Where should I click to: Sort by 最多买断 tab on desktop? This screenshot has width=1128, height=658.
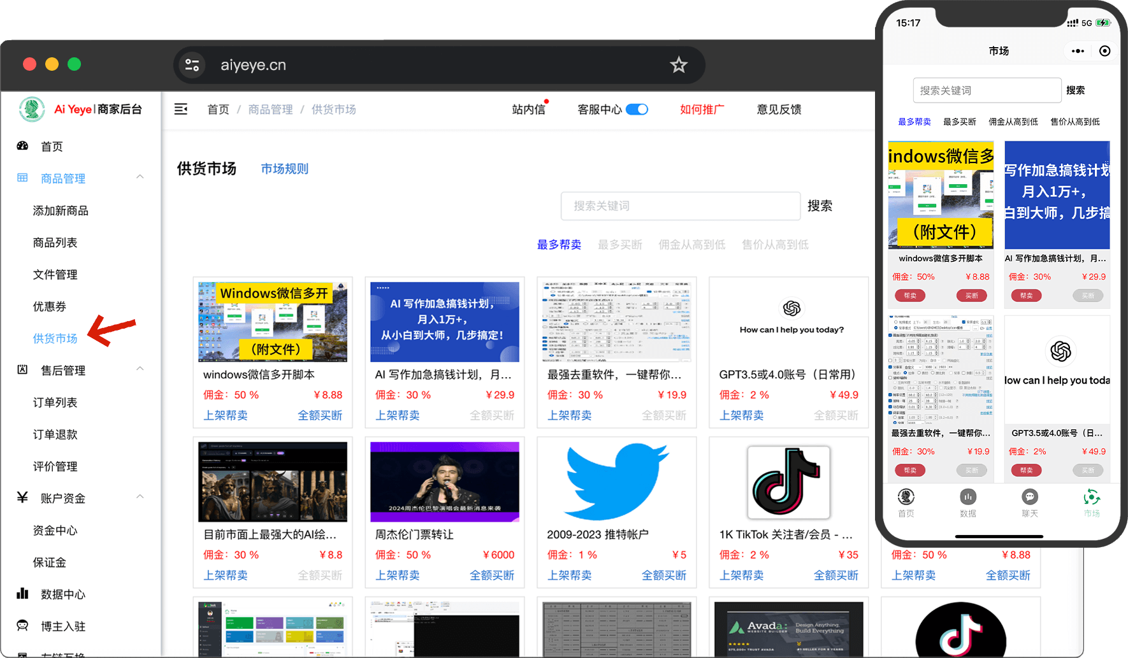coord(619,245)
